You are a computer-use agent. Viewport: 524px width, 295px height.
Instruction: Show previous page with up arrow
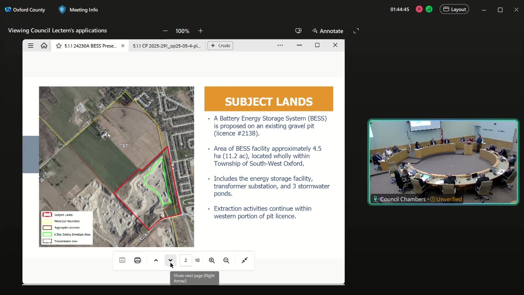156,260
